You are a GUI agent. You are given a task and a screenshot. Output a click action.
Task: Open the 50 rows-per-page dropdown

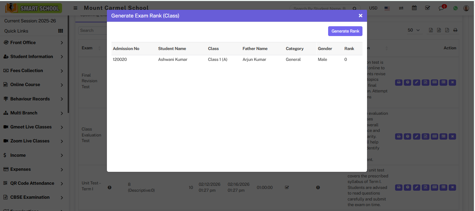point(413,30)
